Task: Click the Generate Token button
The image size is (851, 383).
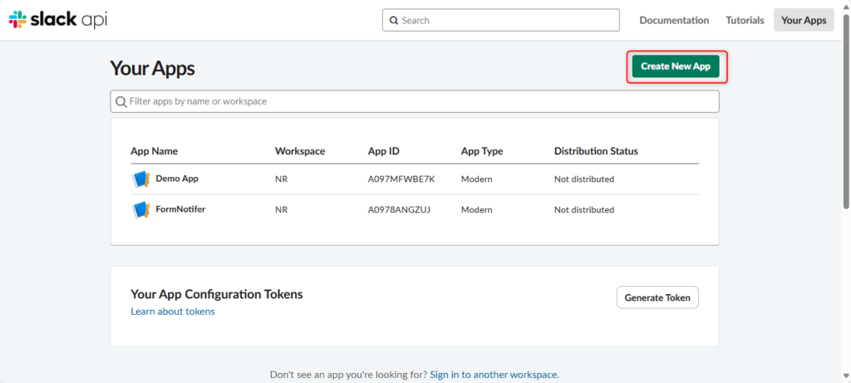Action: point(657,297)
